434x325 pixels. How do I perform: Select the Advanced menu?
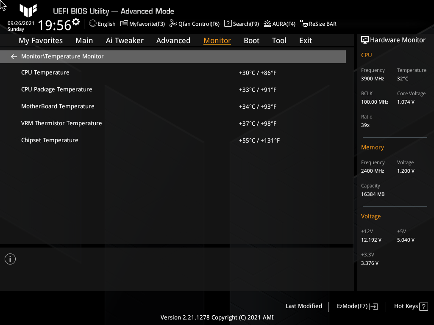pos(173,40)
